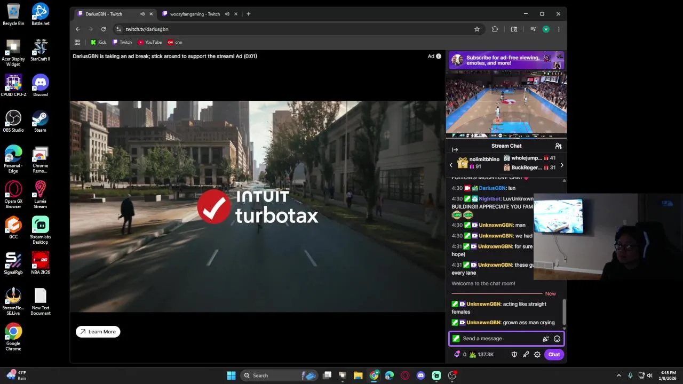This screenshot has height=384, width=683.
Task: Open New Text Document file
Action: point(40,302)
